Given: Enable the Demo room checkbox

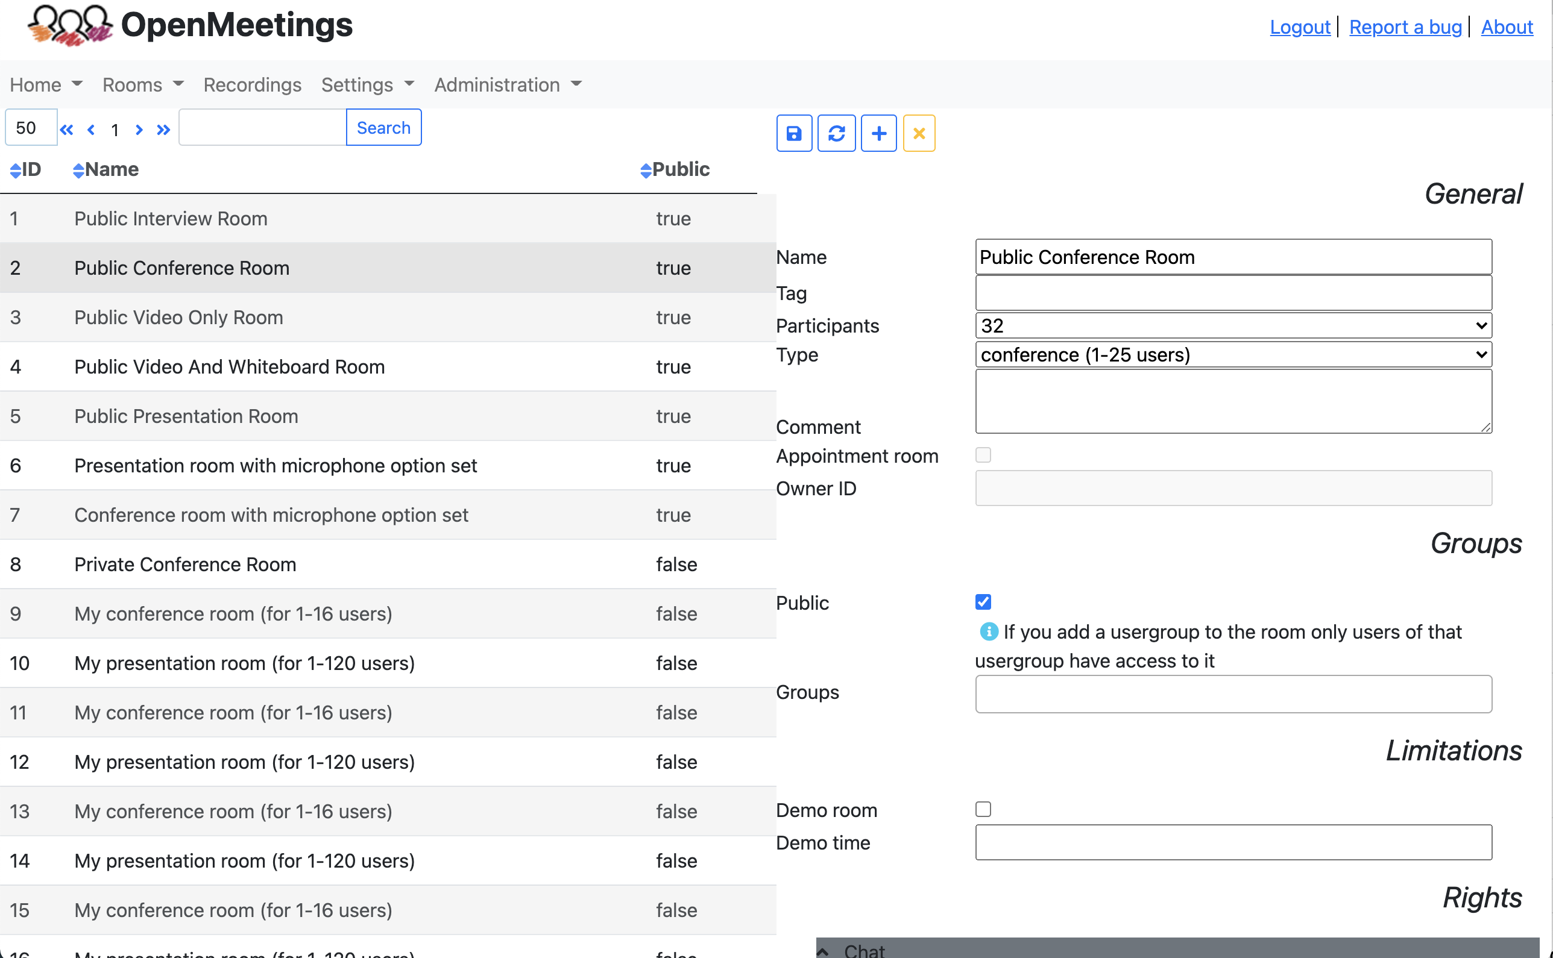Looking at the screenshot, I should 983,809.
